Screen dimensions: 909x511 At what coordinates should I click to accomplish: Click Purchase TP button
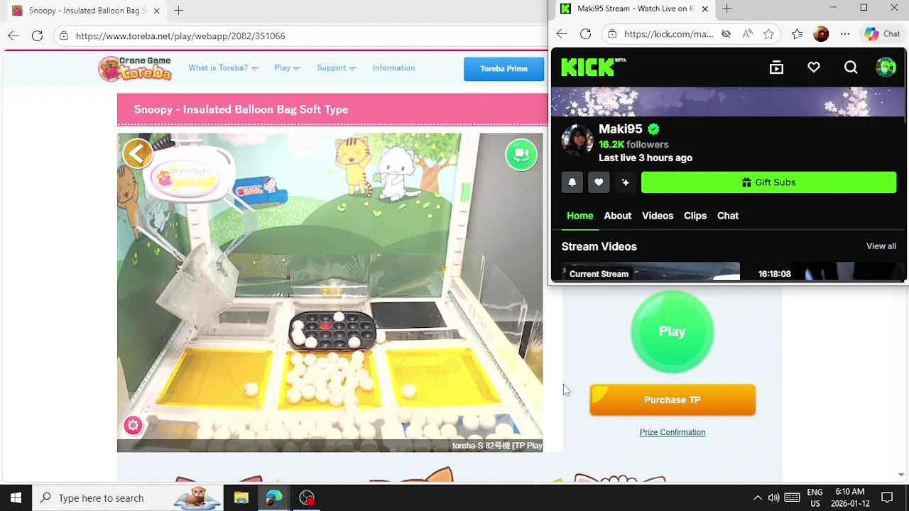click(x=673, y=400)
